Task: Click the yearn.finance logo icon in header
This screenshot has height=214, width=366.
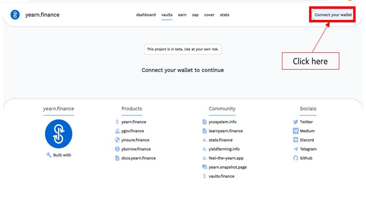Action: pos(15,15)
